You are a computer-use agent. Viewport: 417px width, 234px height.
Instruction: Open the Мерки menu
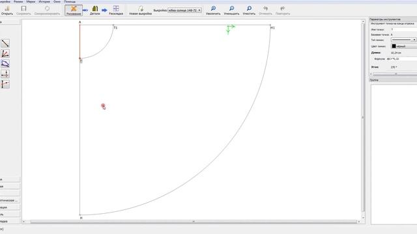click(x=31, y=1)
